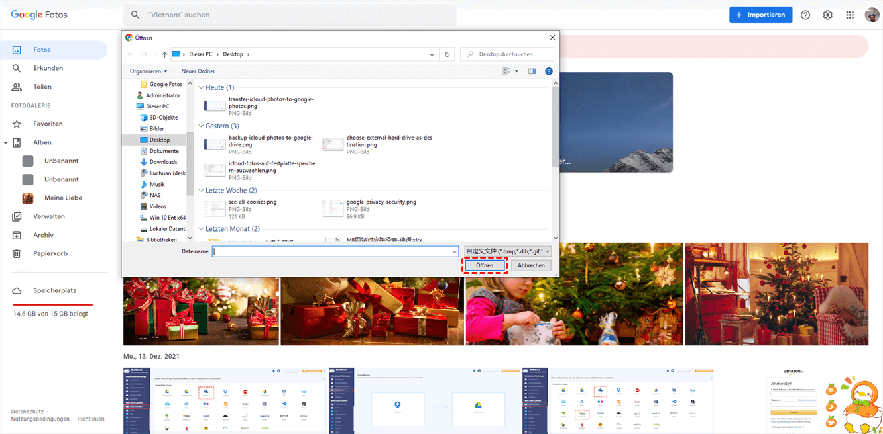This screenshot has height=434, width=883.
Task: Select Downloads folder in navigation tree
Action: [163, 162]
